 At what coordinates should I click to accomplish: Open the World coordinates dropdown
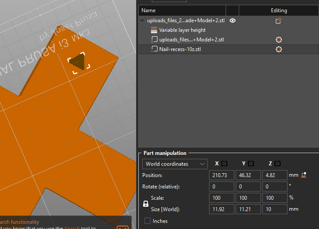pos(175,164)
